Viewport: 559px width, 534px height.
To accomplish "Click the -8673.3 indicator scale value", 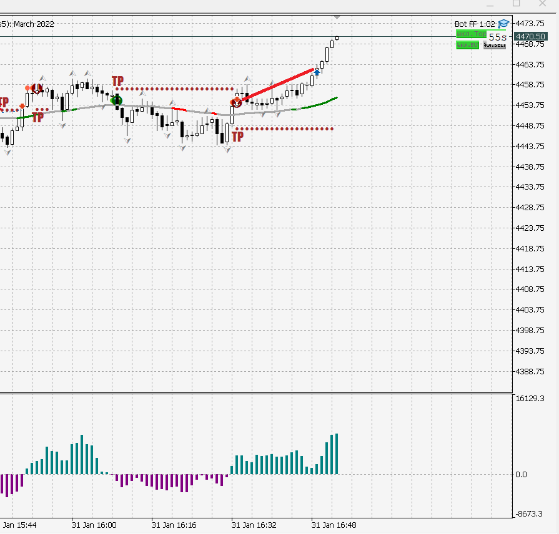I will (530, 513).
